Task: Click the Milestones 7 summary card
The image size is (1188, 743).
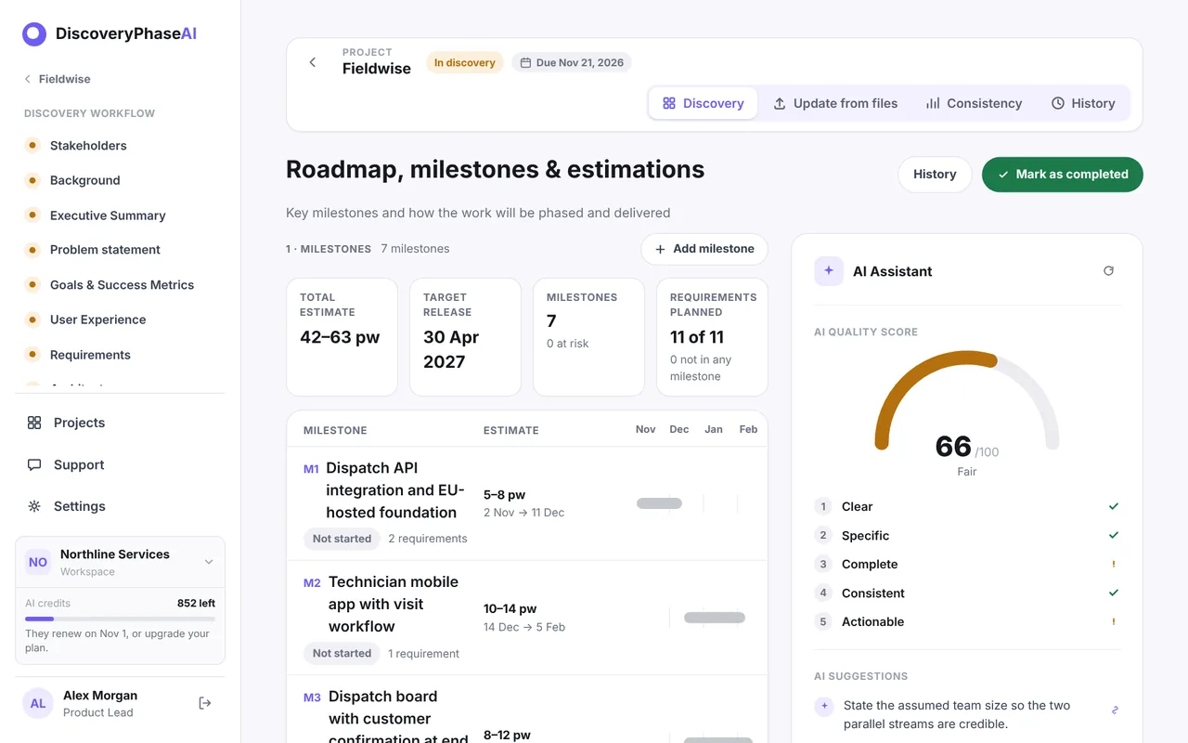Action: tap(588, 337)
